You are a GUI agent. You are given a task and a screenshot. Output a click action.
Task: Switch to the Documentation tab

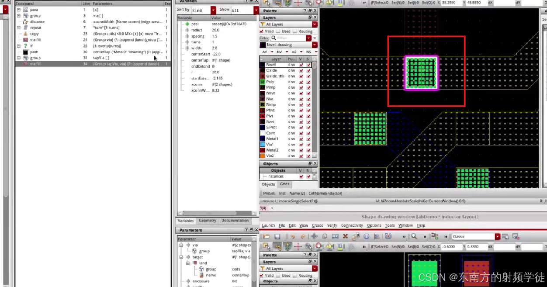pos(235,221)
